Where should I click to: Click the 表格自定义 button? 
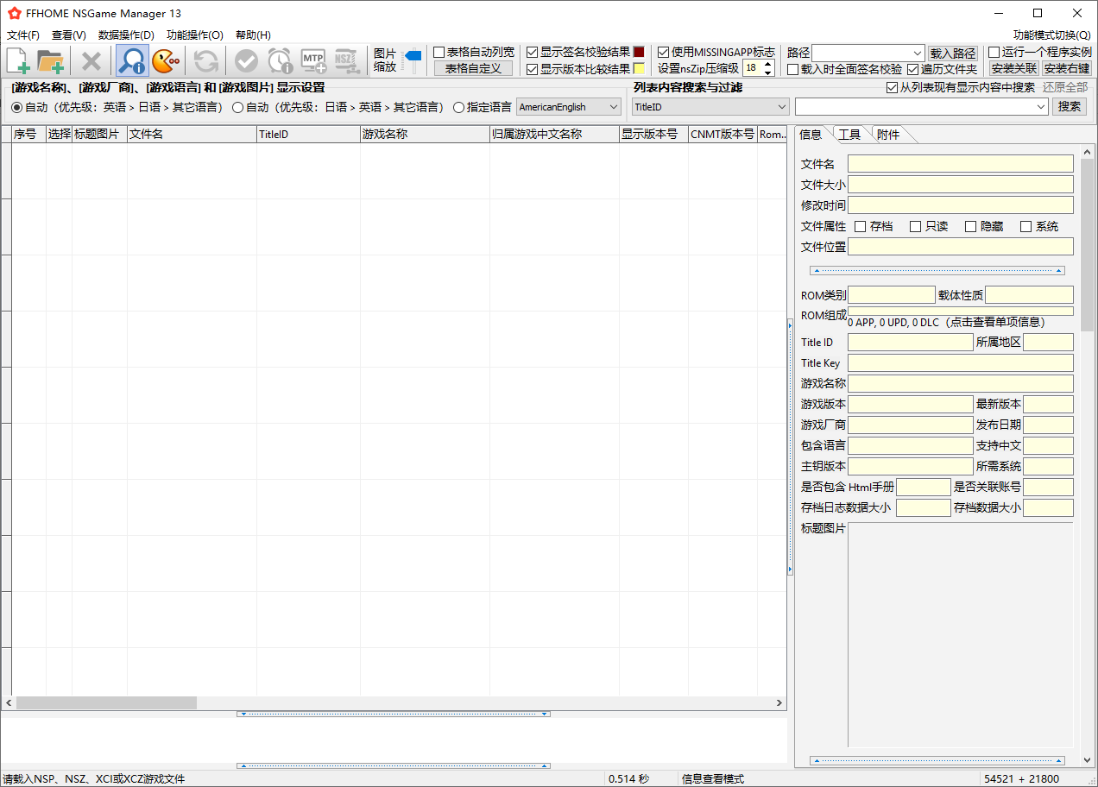[x=473, y=68]
